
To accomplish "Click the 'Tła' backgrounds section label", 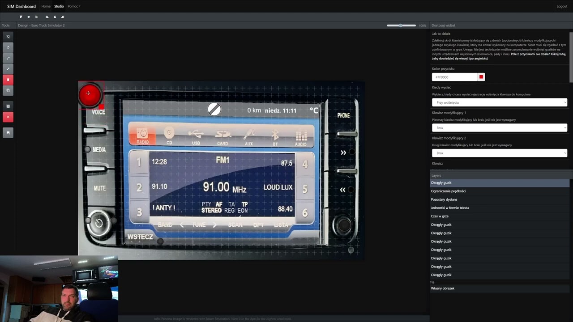I will (x=432, y=282).
